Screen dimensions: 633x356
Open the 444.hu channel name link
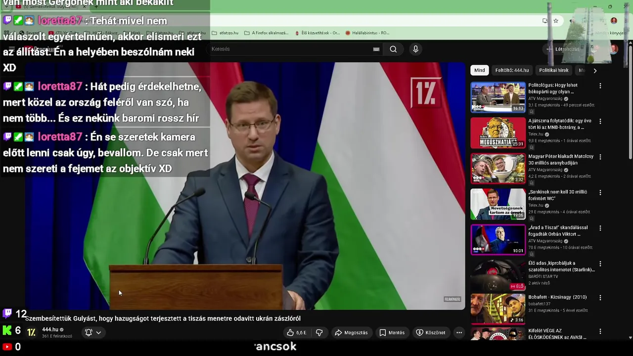coord(50,329)
